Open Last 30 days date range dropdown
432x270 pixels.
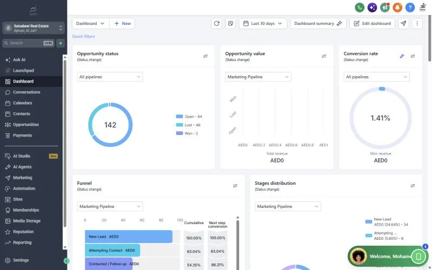point(263,23)
